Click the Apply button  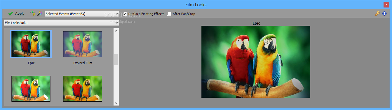[x=16, y=13]
